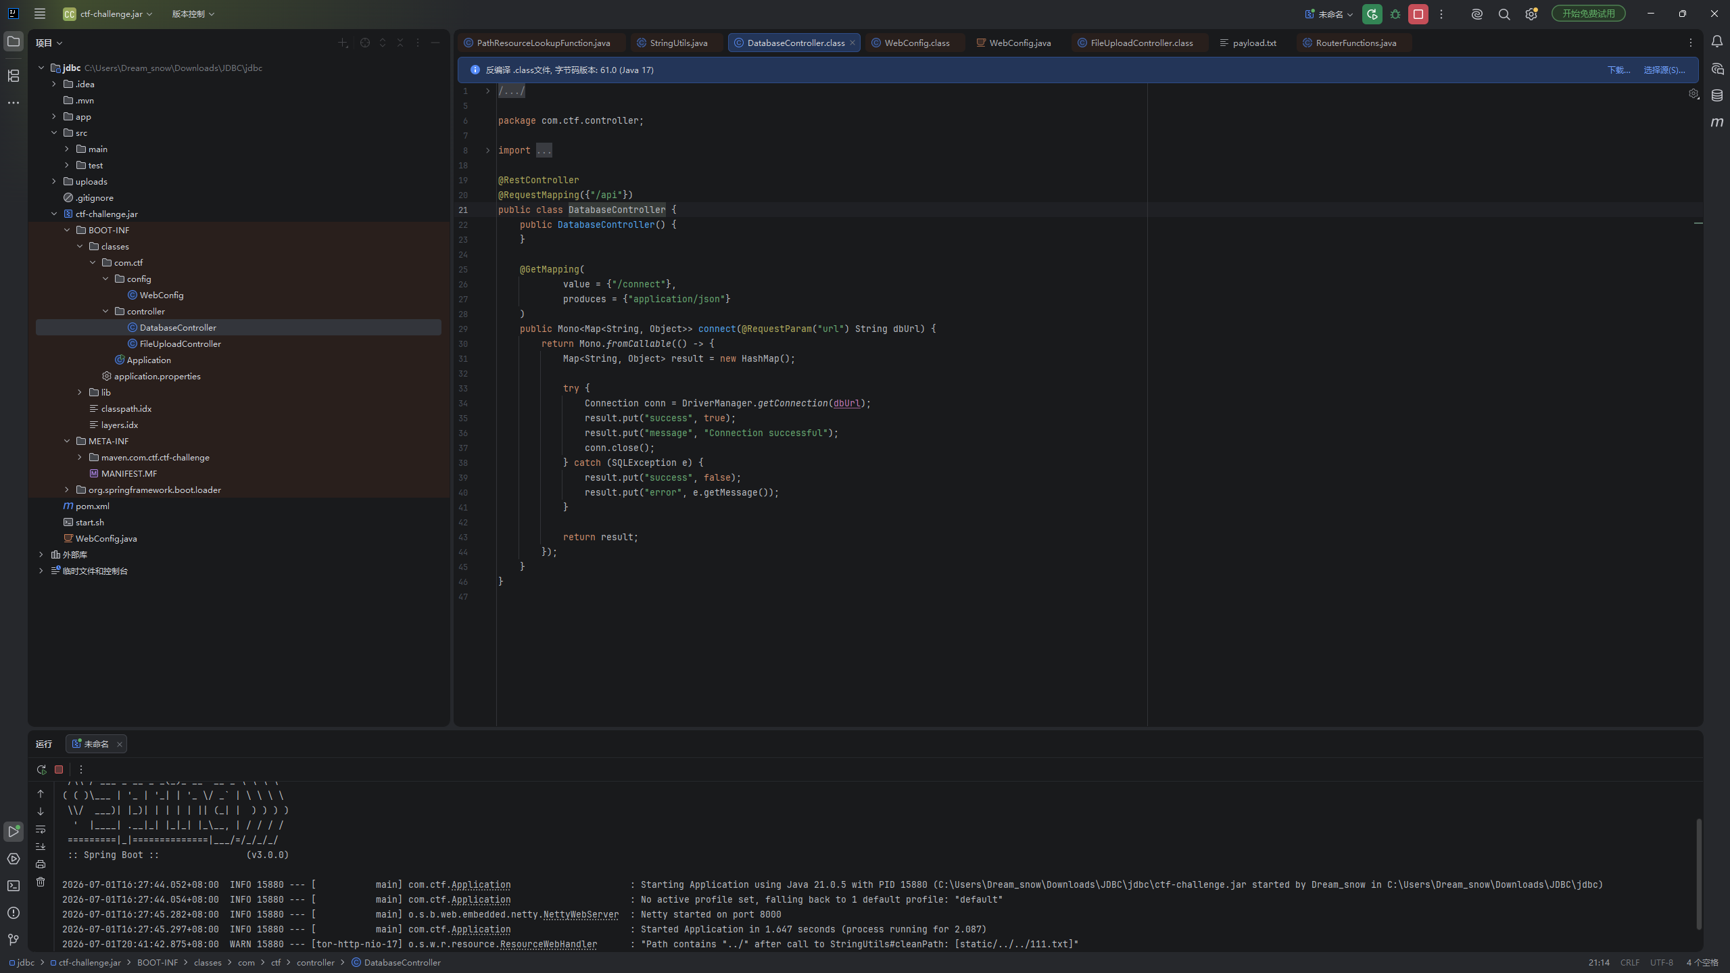Stop the running application with red square

click(1418, 14)
